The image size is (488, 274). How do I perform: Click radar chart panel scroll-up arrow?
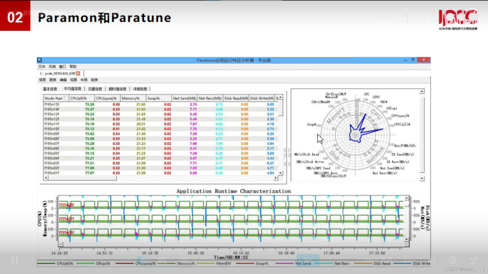point(422,91)
